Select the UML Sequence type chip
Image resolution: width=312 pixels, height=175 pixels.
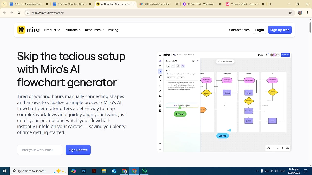[171, 78]
